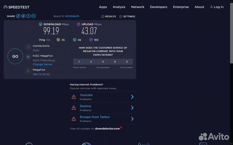Rate MegaFon customer service as 5
The width and height of the screenshot is (233, 145).
point(127,62)
